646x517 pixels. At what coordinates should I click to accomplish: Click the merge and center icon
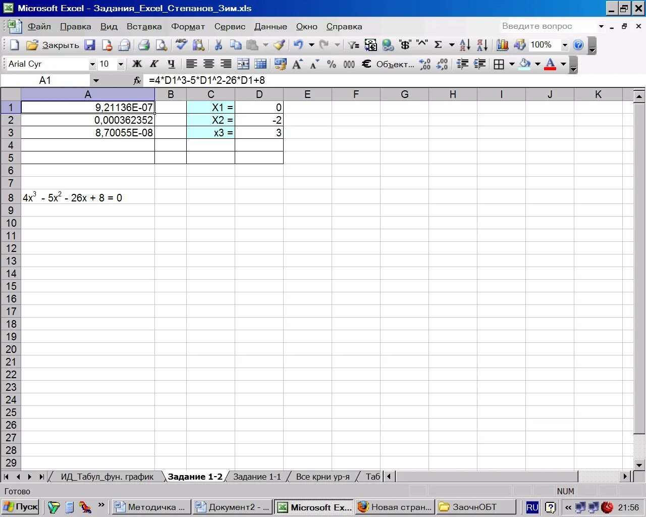point(243,64)
